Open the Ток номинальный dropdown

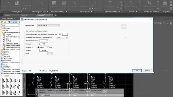(44, 41)
